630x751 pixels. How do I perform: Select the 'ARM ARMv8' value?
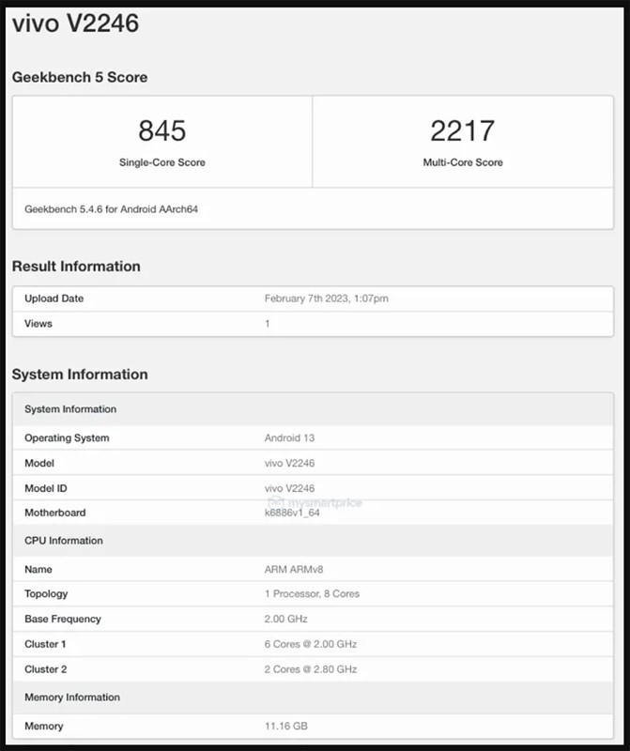point(294,570)
